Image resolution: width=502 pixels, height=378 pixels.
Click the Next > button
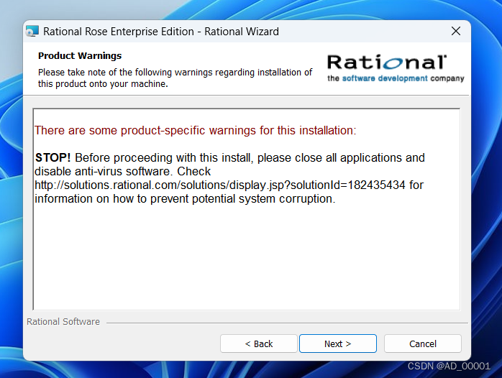pos(338,344)
